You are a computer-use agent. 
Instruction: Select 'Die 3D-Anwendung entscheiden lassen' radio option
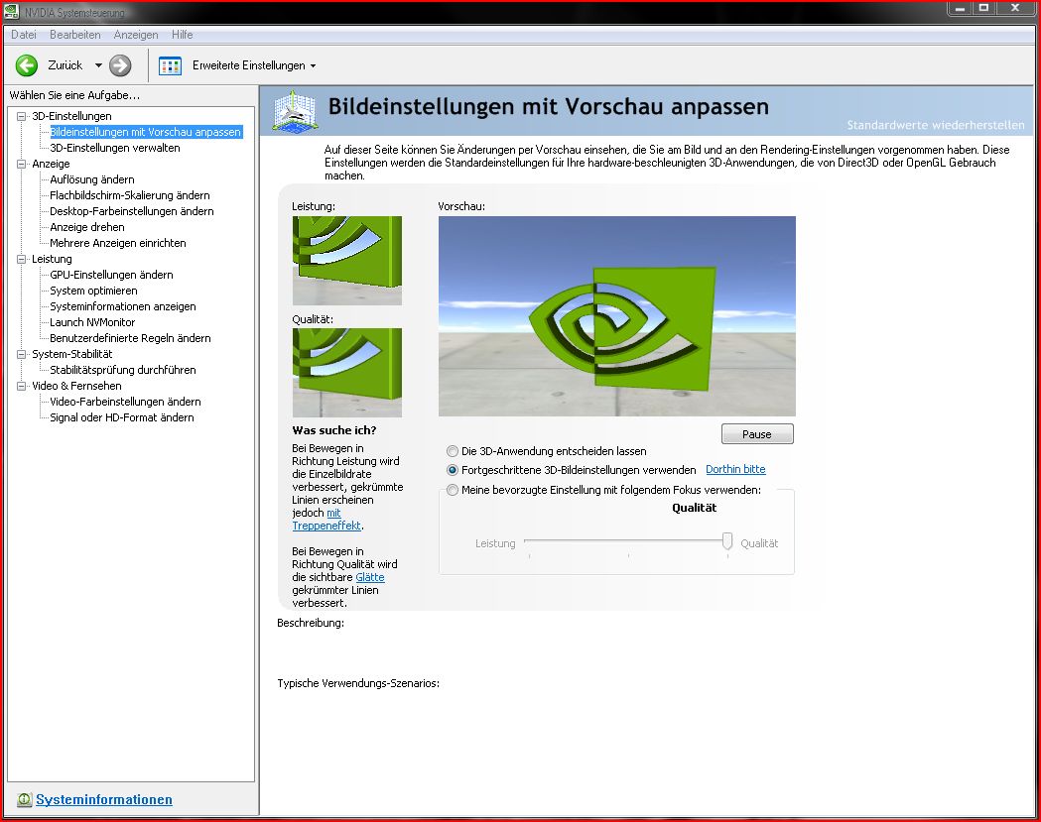coord(453,451)
